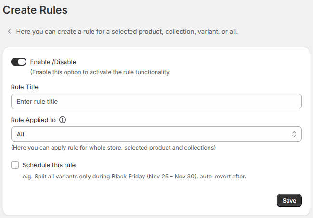Save the rule with the Save button
The width and height of the screenshot is (313, 218).
point(289,201)
